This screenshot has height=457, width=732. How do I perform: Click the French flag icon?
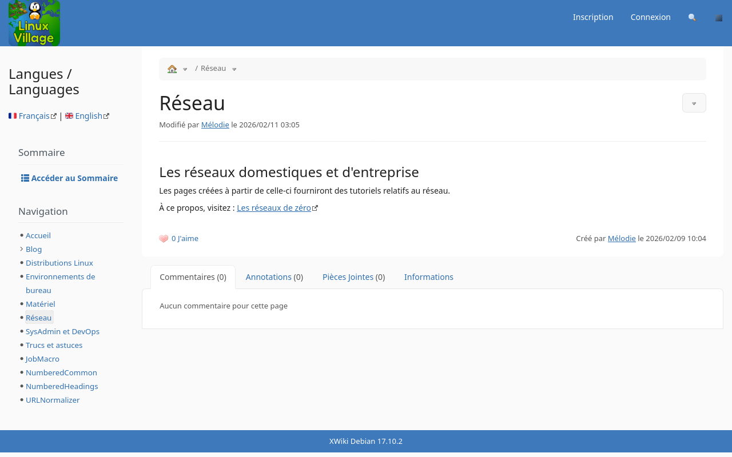[13, 116]
